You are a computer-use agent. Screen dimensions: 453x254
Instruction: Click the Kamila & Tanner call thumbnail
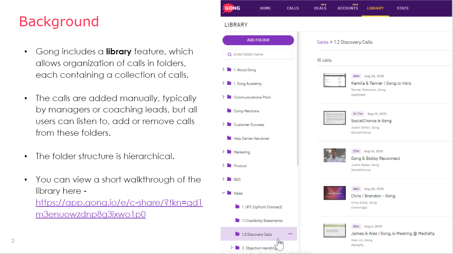[334, 80]
